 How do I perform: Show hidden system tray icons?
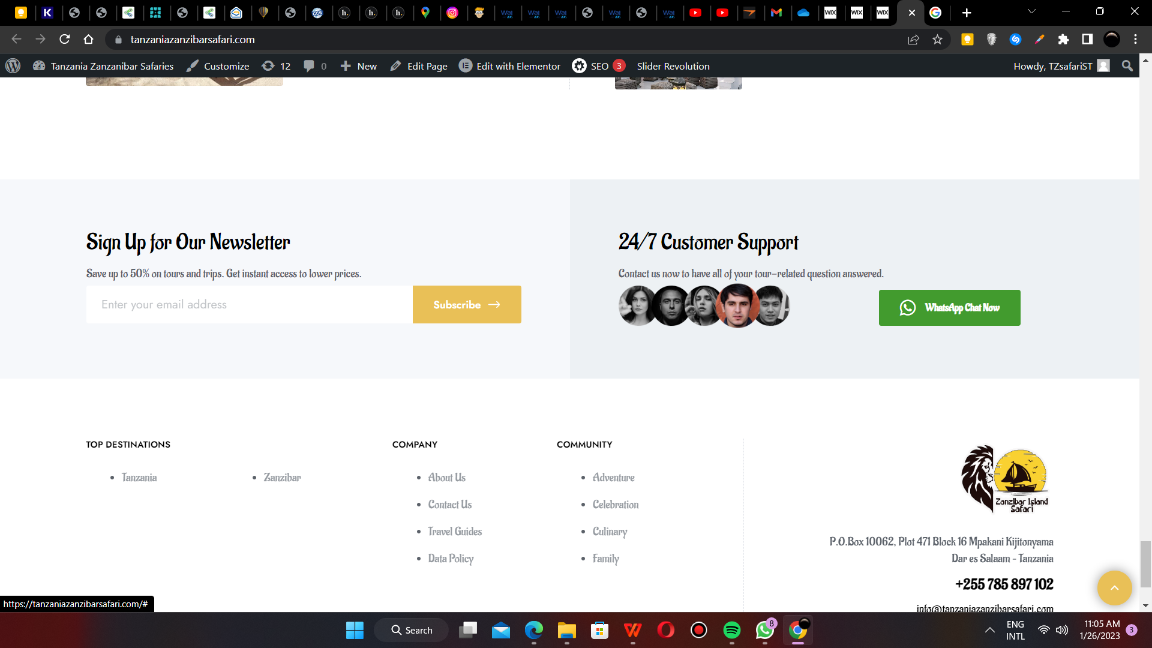989,630
